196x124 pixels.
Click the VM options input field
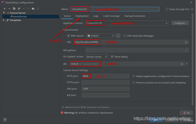pyautogui.click(x=137, y=50)
